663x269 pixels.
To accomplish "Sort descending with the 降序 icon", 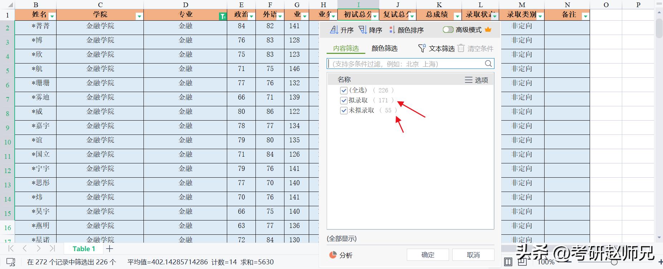I will 363,30.
